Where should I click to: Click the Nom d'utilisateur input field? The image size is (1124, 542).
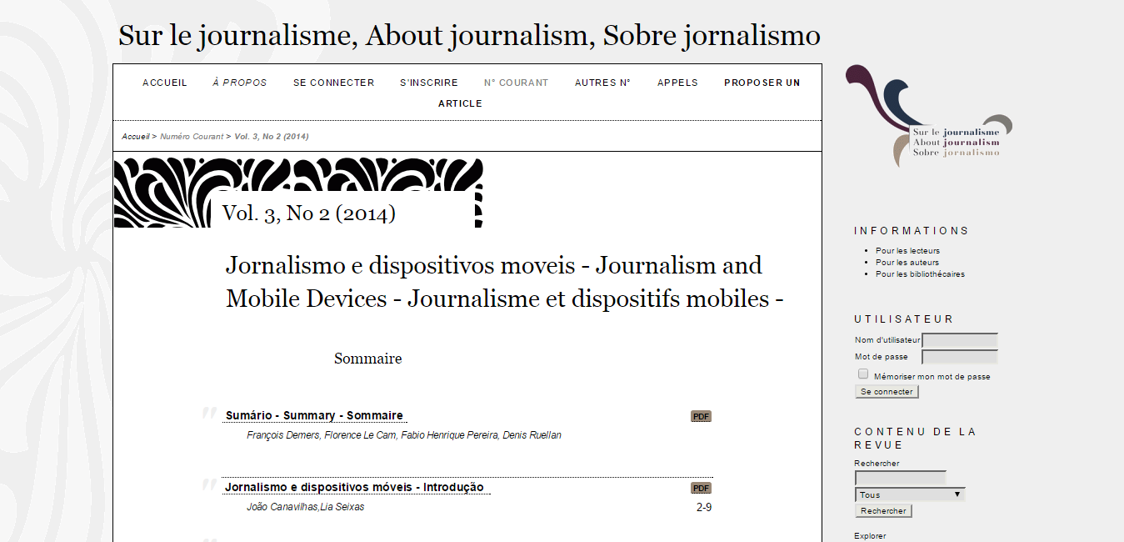pyautogui.click(x=960, y=340)
